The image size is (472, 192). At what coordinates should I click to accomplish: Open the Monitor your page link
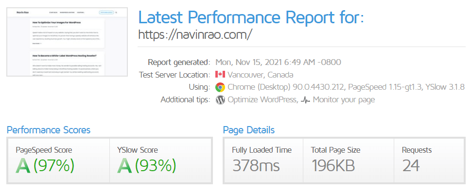coord(344,99)
